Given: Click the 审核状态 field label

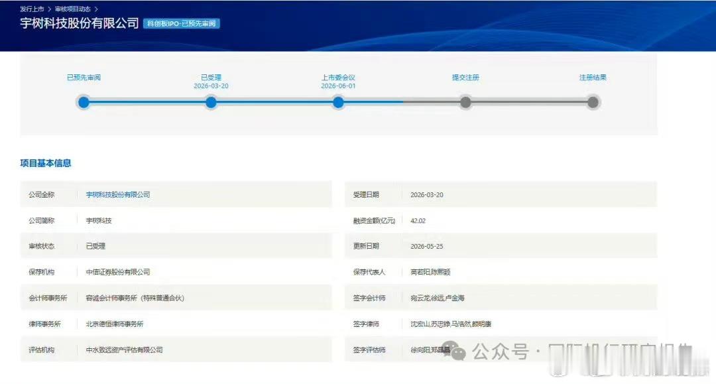Looking at the screenshot, I should [42, 246].
